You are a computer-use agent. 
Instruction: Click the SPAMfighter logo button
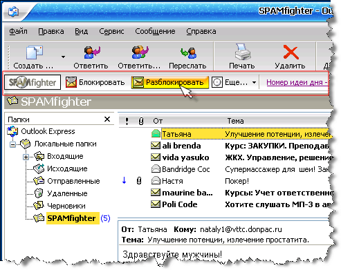coord(33,82)
